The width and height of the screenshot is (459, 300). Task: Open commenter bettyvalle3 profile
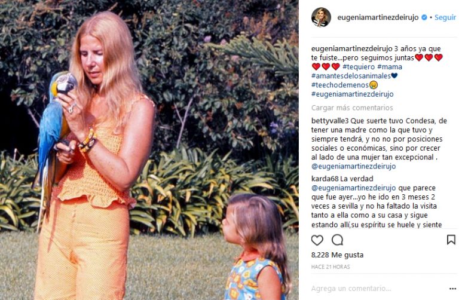click(x=330, y=121)
